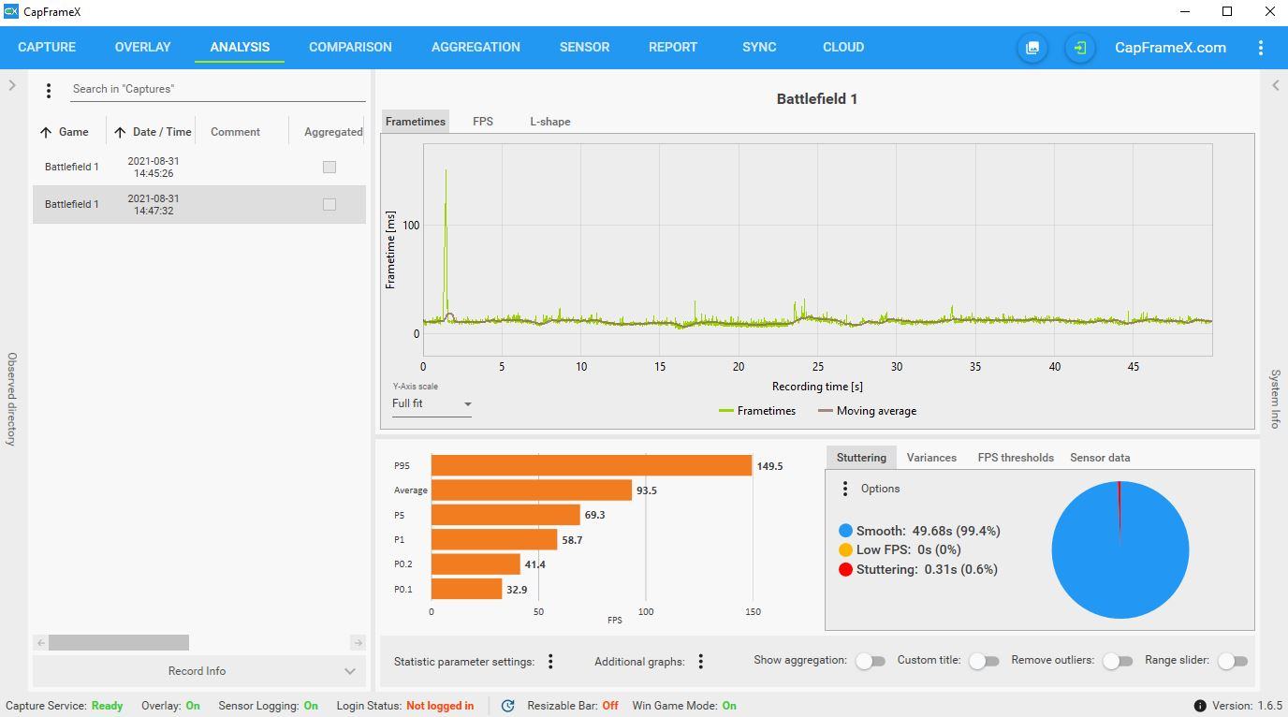Open the FPS thresholds tab
1288x717 pixels.
[1016, 458]
